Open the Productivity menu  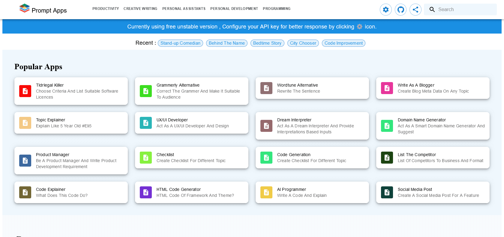106,9
